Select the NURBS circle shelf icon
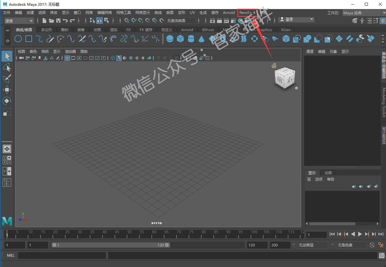 18,39
